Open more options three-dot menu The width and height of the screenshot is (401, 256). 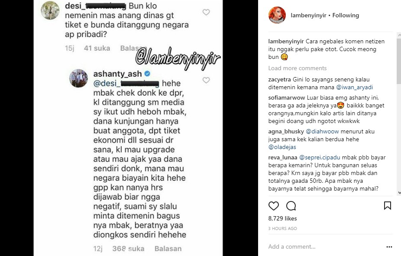tap(389, 247)
